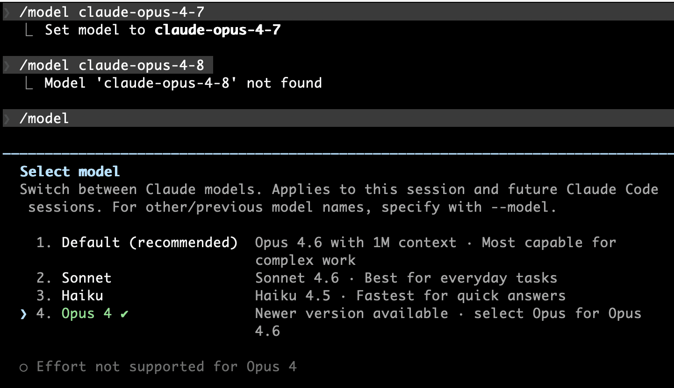The image size is (674, 388).
Task: Choose the Sonnet model option
Action: 86,278
